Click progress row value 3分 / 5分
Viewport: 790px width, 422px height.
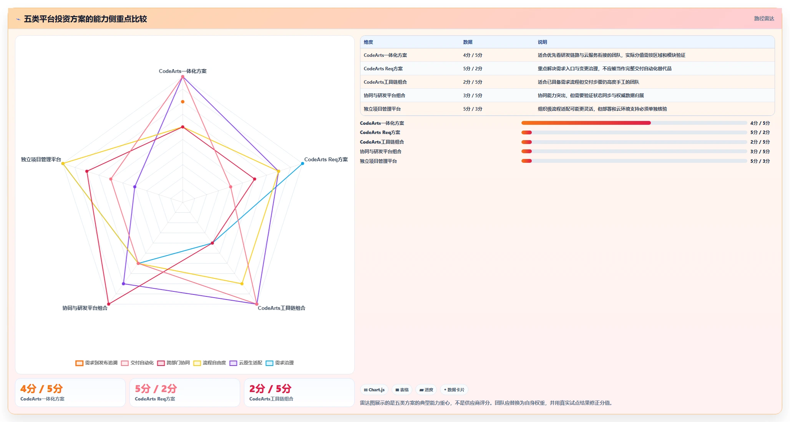pos(760,152)
